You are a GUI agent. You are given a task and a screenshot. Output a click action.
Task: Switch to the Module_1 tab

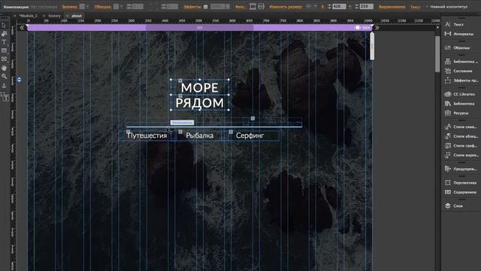click(x=28, y=16)
